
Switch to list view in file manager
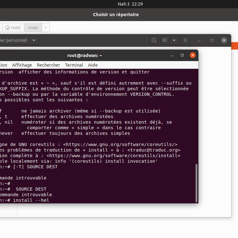165,40
